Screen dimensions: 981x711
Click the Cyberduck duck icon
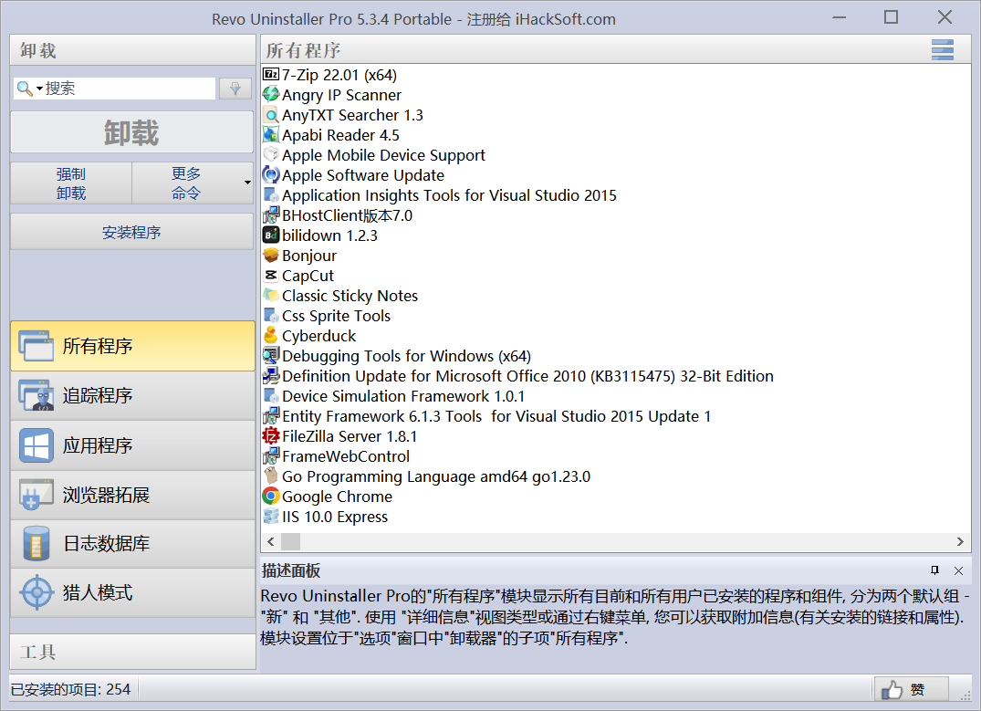click(270, 336)
